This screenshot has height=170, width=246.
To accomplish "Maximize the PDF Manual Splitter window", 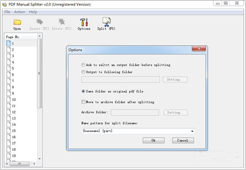I will coord(226,3).
